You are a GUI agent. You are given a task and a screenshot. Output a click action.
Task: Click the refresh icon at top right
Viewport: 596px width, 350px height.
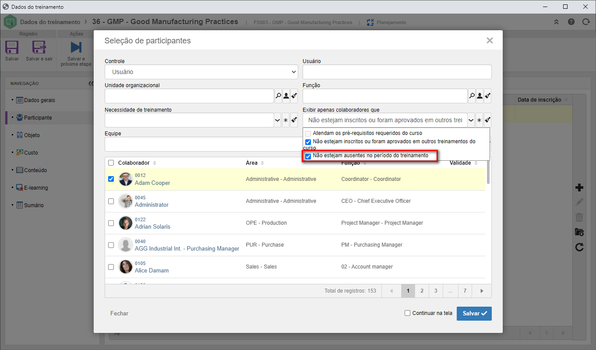[586, 22]
